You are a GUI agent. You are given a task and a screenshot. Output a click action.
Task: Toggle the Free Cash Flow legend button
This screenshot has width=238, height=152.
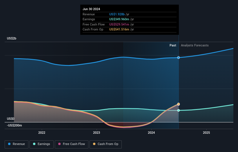click(x=72, y=144)
